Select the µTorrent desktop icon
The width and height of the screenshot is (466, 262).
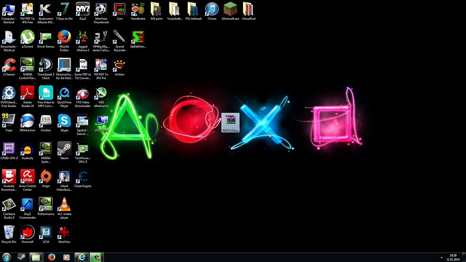pyautogui.click(x=27, y=39)
